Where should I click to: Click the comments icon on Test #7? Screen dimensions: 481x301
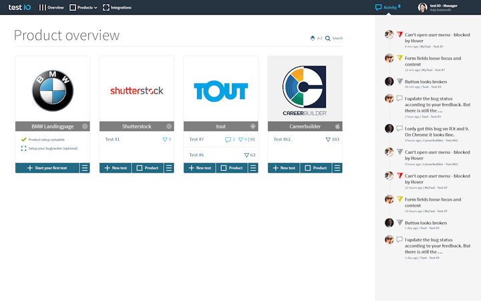(228, 139)
